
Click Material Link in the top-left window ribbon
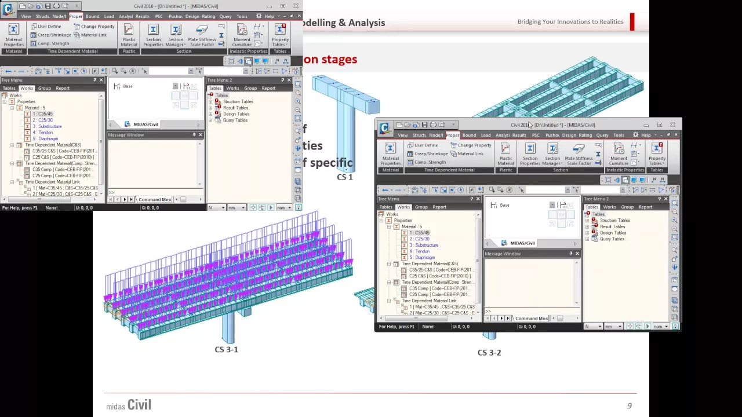point(90,35)
